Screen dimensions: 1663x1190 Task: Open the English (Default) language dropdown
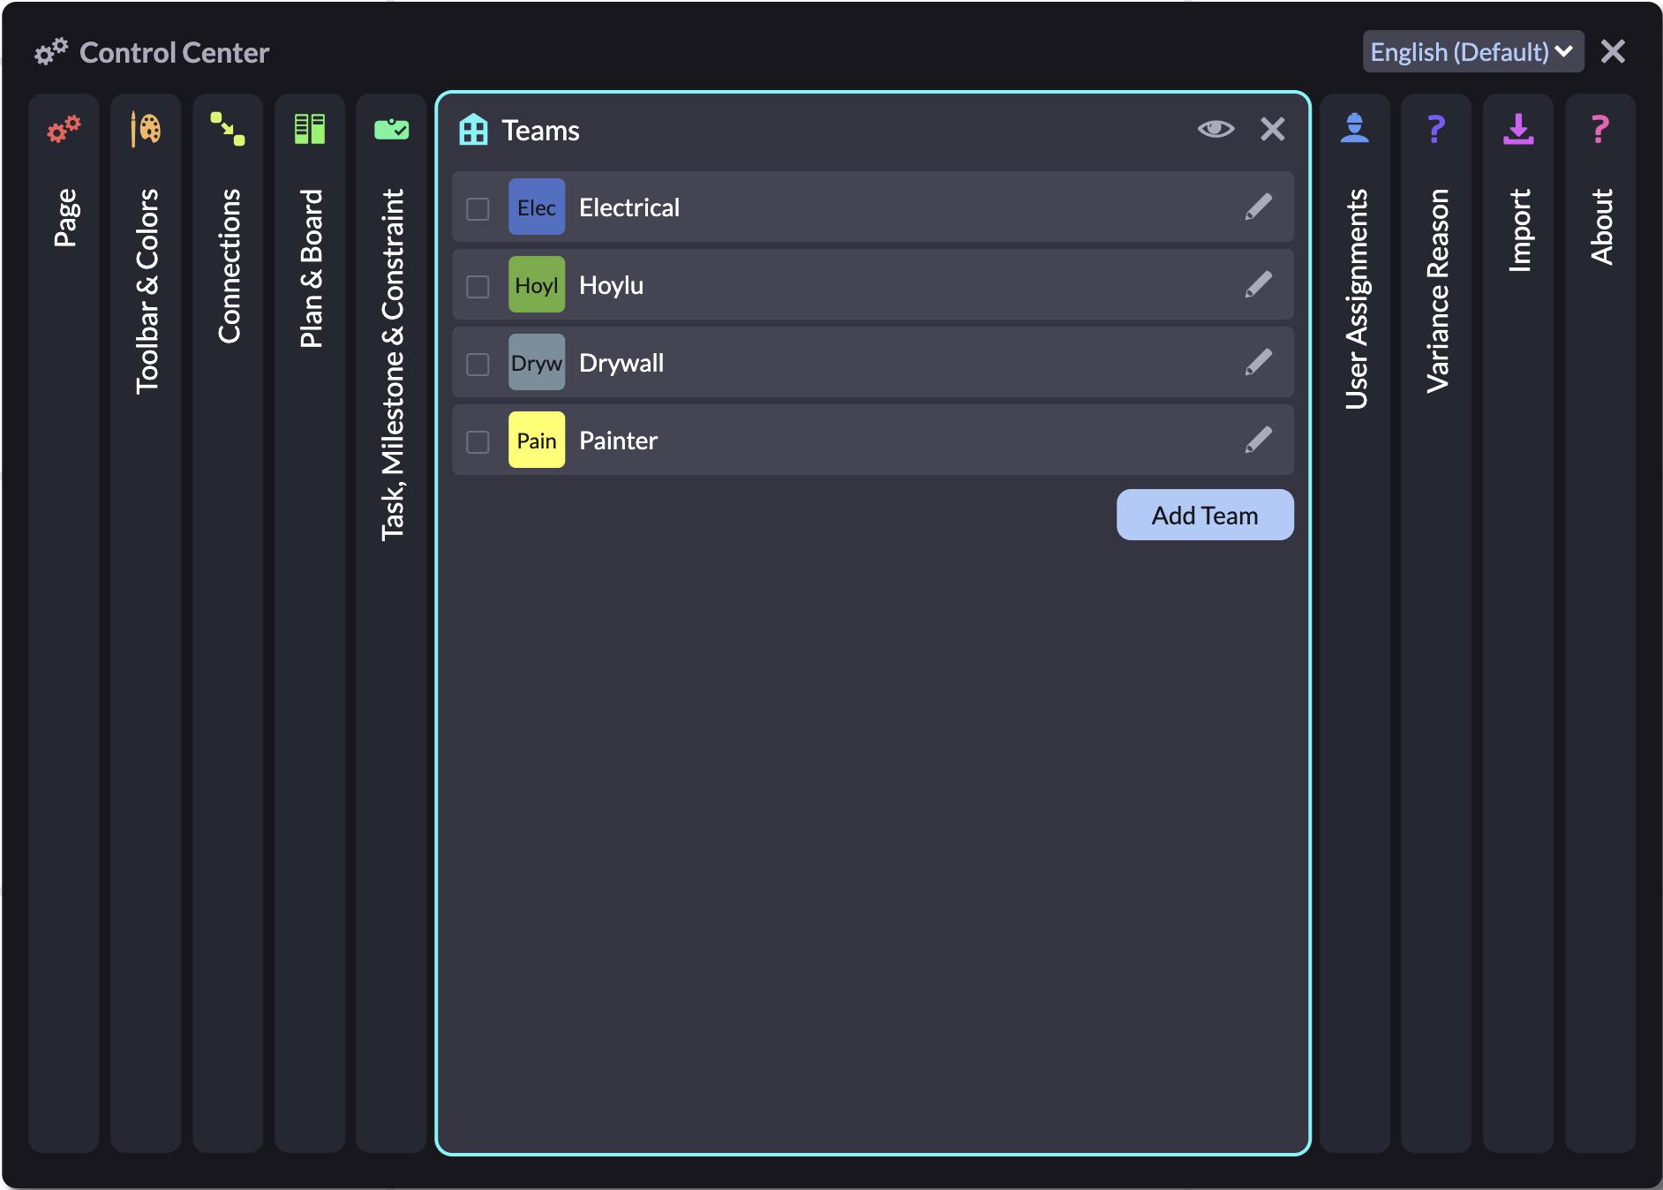[x=1473, y=52]
